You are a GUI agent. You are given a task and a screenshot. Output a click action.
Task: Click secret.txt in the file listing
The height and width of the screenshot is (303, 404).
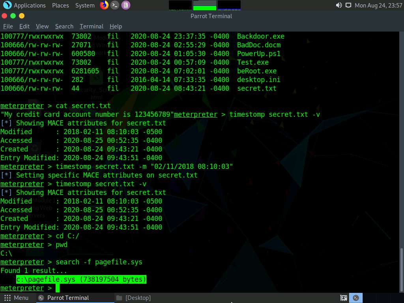coord(256,88)
